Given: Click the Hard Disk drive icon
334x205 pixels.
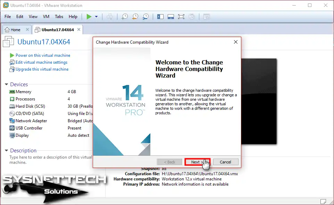Looking at the screenshot, I should (x=12, y=106).
